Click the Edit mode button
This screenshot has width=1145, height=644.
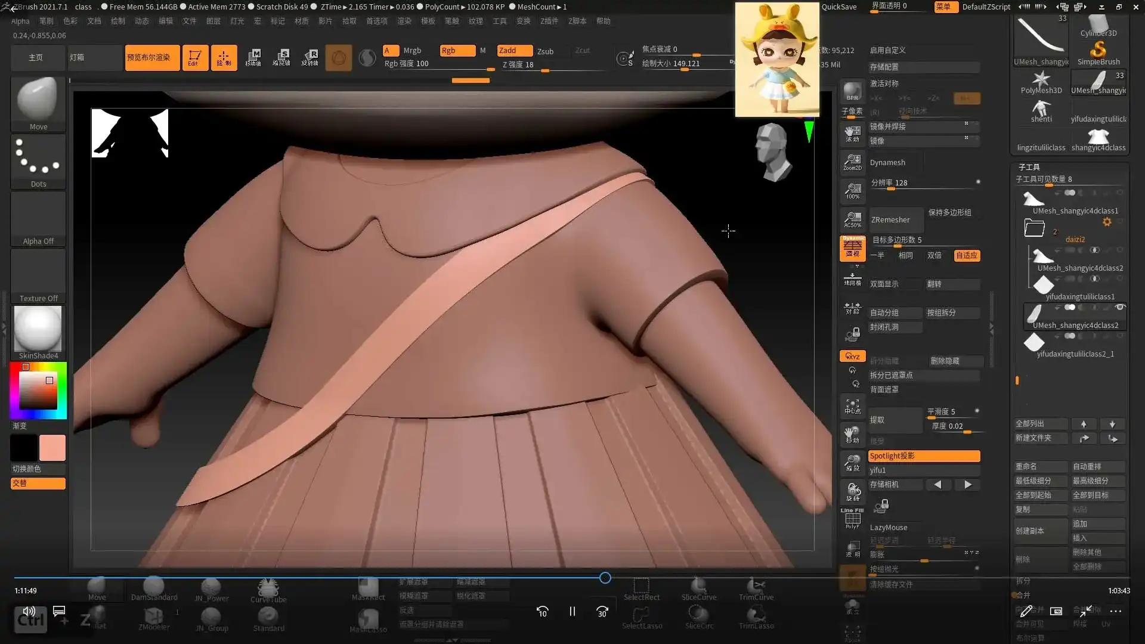click(194, 58)
